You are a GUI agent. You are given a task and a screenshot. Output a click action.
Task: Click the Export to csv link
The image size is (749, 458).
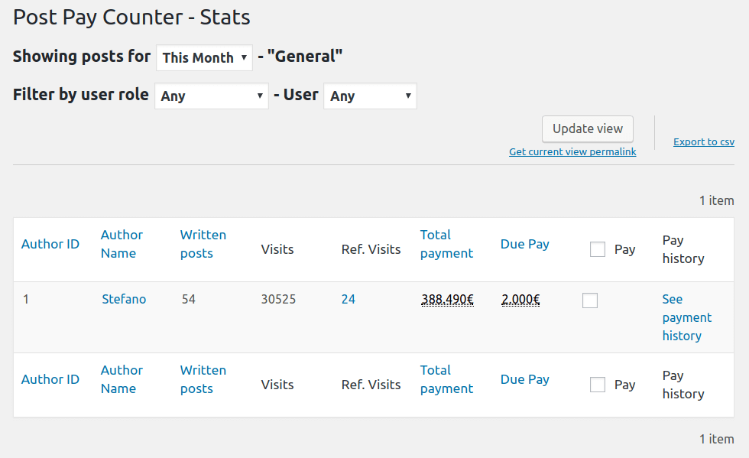(704, 142)
